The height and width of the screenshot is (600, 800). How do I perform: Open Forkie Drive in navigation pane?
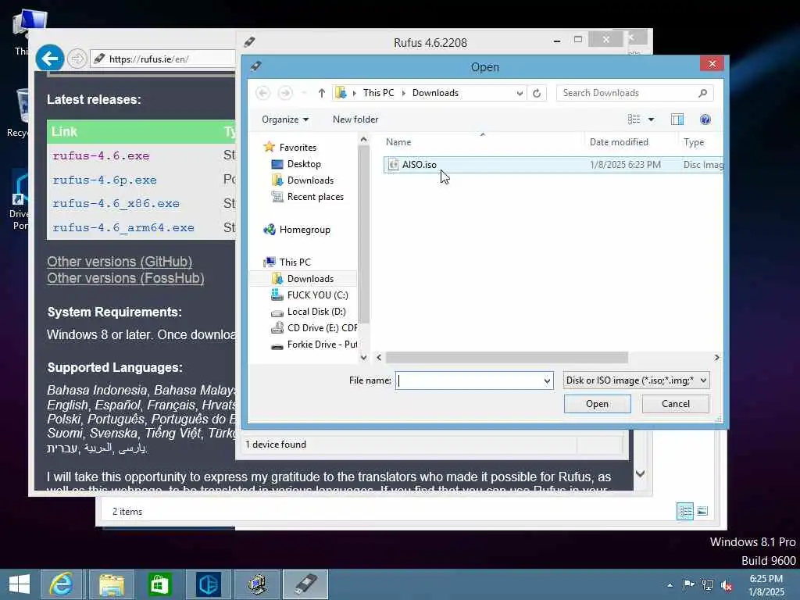321,345
